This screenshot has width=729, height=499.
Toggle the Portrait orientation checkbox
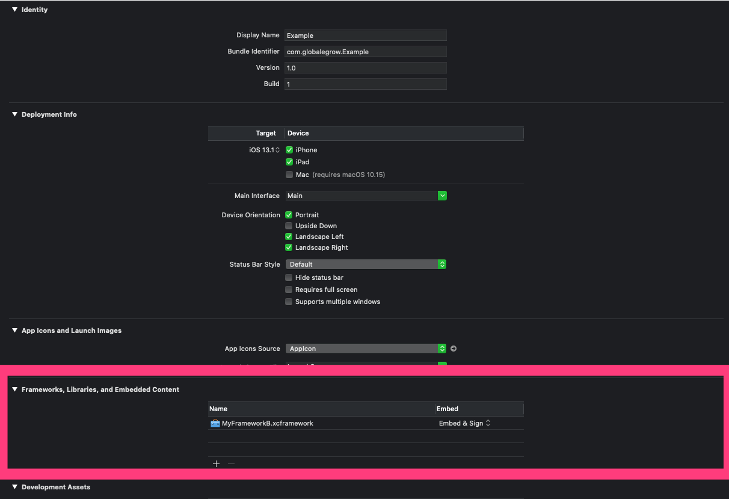tap(289, 215)
